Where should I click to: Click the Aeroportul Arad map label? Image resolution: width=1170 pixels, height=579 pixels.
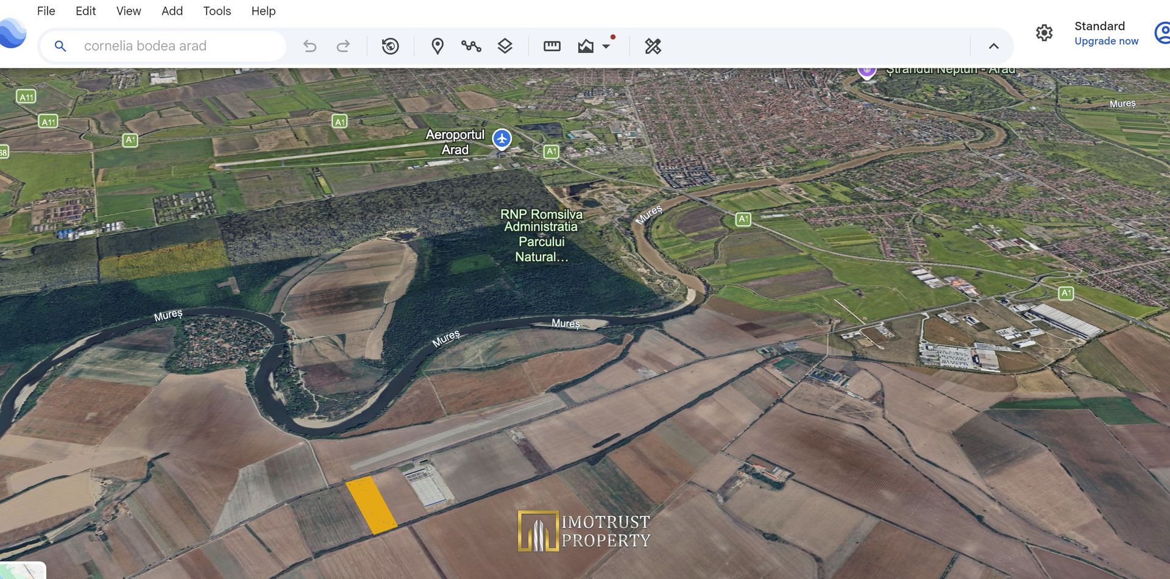pos(455,142)
